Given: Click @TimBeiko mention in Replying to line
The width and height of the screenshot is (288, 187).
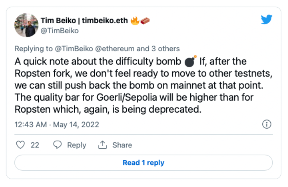Looking at the screenshot, I should click(74, 49).
